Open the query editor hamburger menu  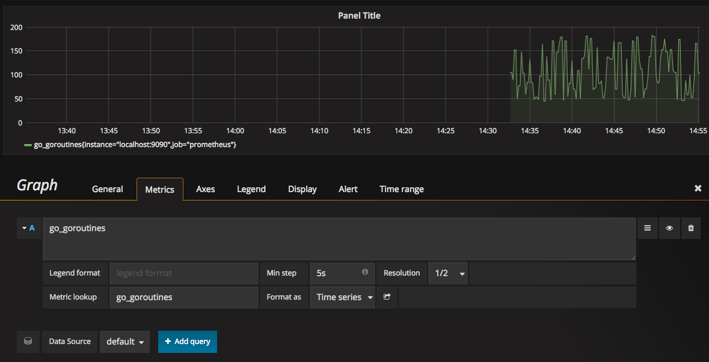(647, 228)
